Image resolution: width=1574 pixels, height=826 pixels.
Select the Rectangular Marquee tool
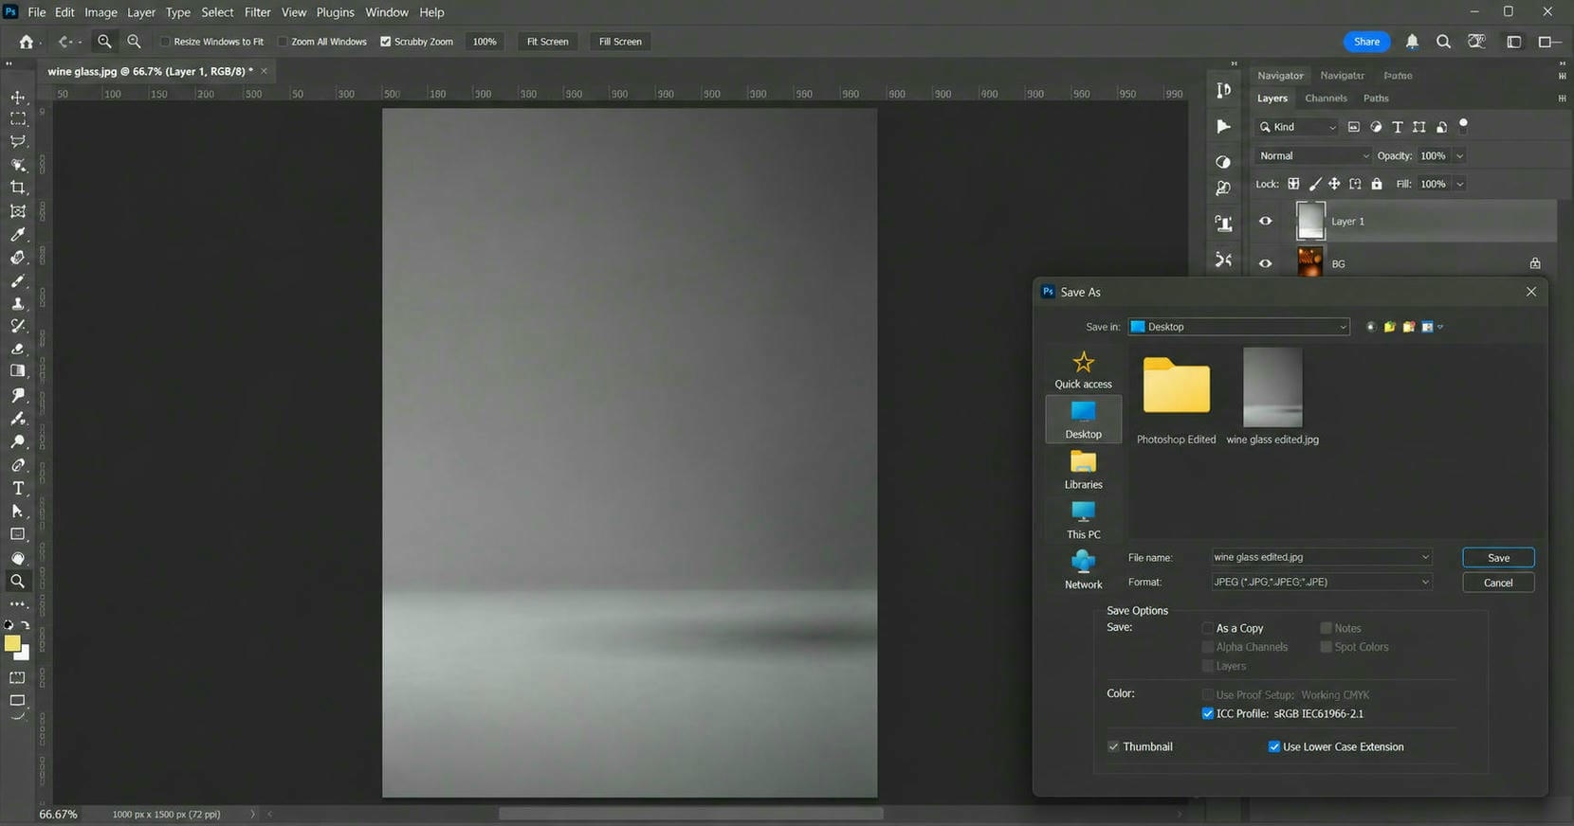click(x=18, y=119)
